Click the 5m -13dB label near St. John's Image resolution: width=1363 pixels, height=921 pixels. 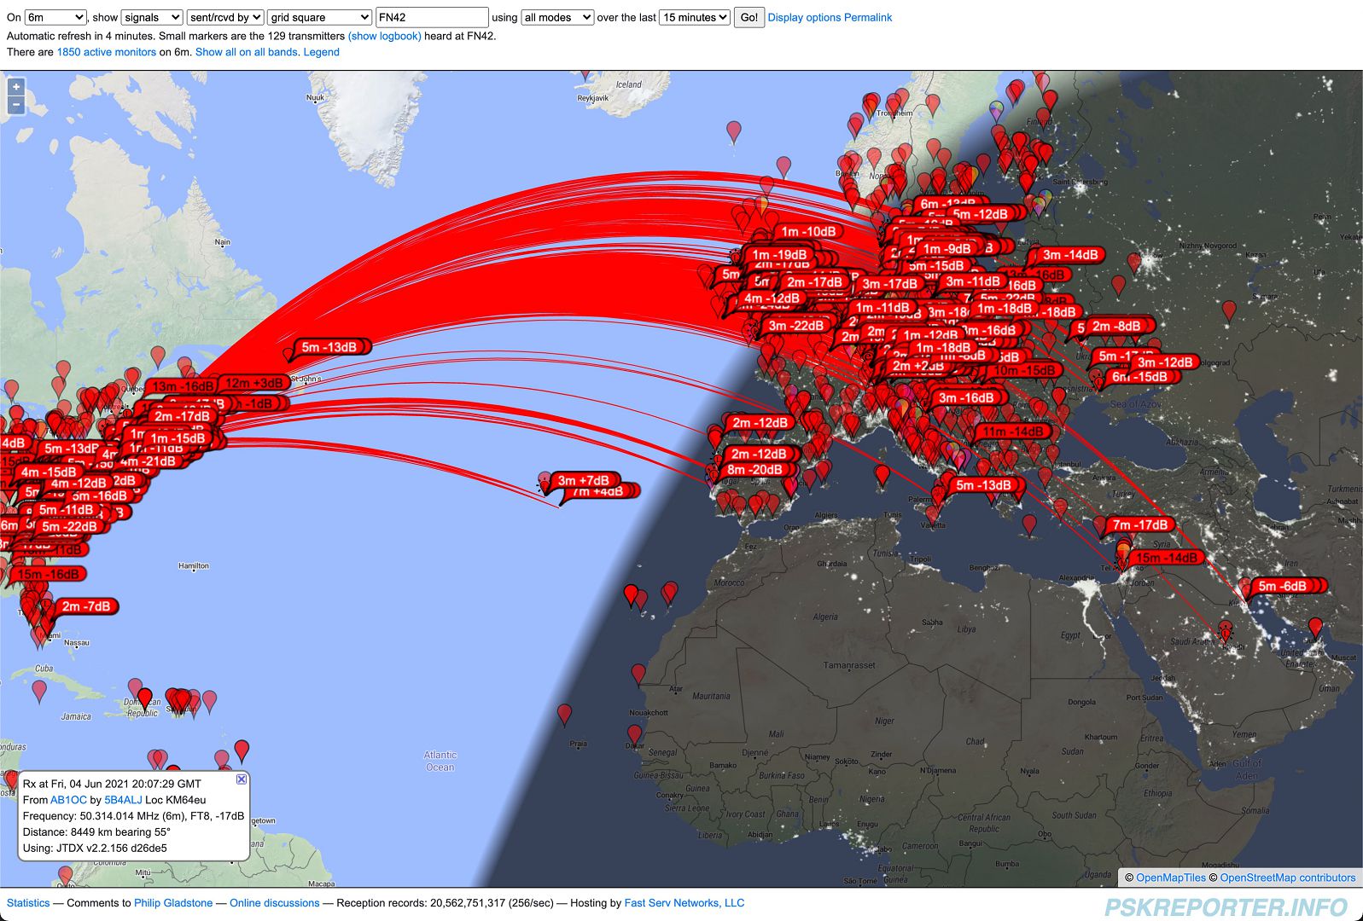pos(329,347)
